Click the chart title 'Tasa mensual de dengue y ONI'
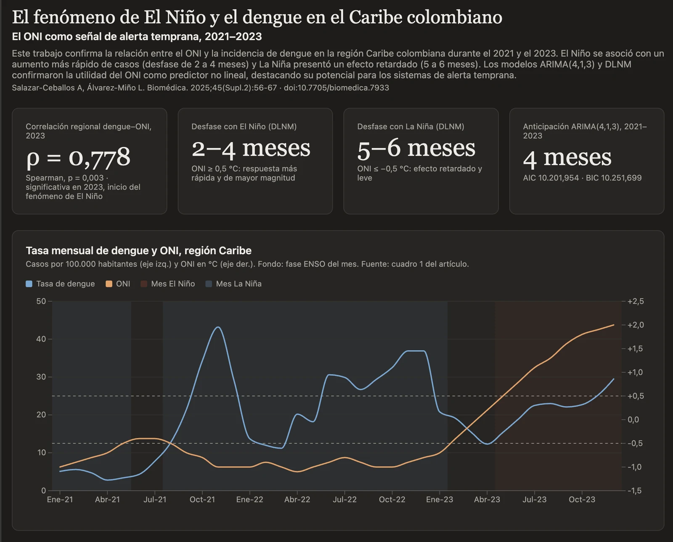Viewport: 673px width, 542px height. 138,251
